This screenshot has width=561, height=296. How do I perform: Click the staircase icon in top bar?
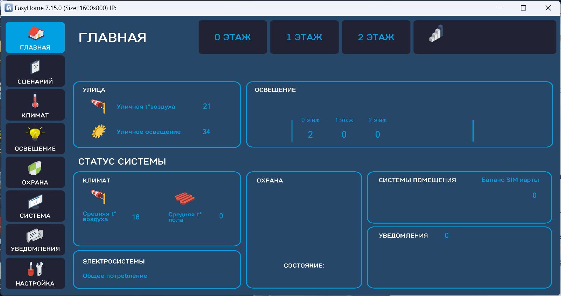436,34
